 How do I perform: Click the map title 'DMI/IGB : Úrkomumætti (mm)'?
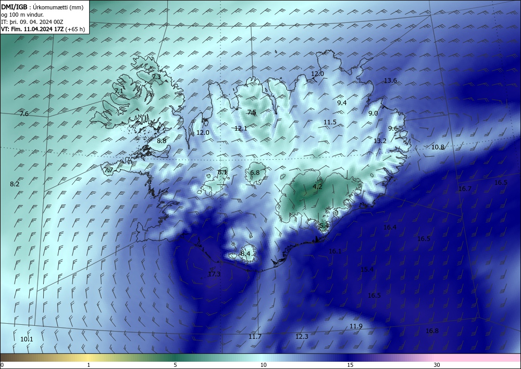coord(42,7)
